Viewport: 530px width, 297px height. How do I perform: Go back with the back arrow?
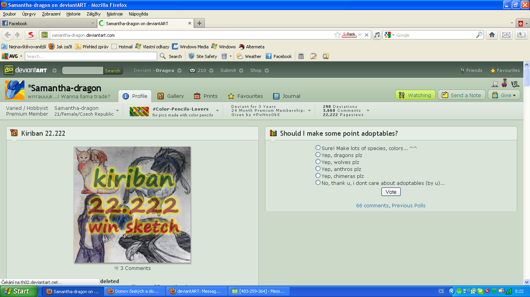point(7,35)
